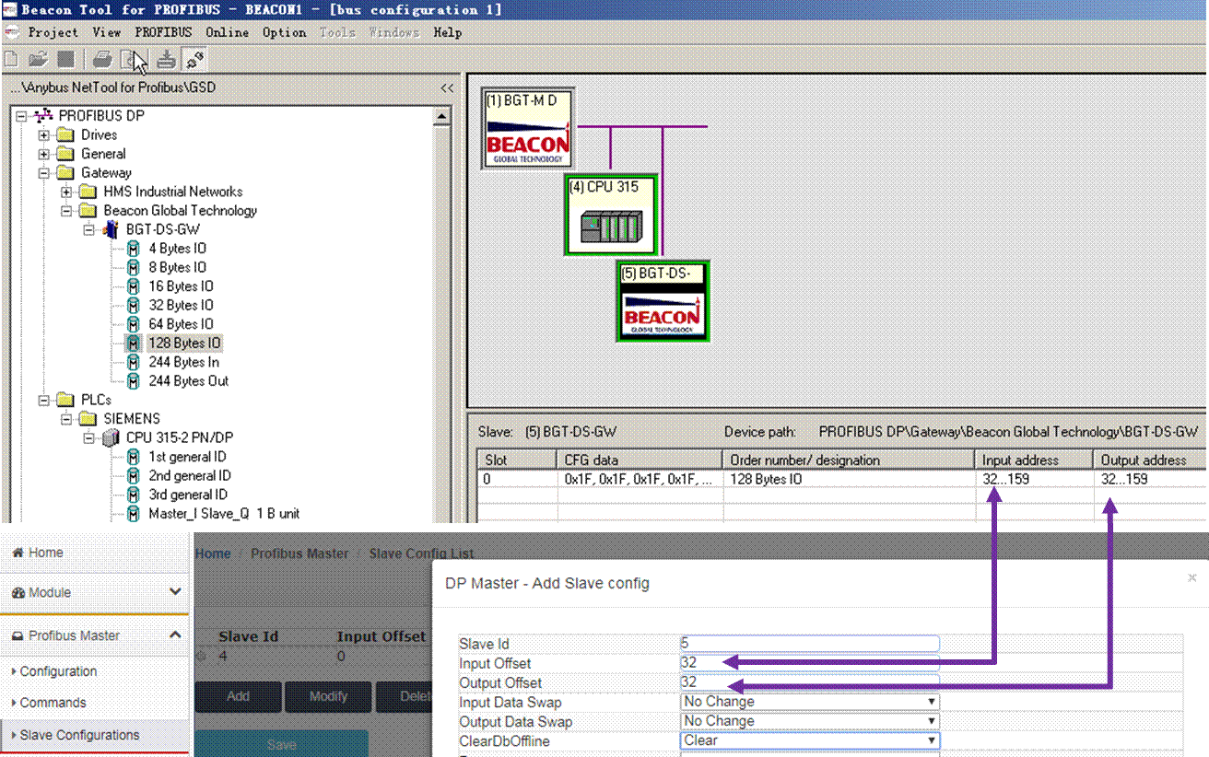
Task: Click the Input Offset field
Action: [x=810, y=663]
